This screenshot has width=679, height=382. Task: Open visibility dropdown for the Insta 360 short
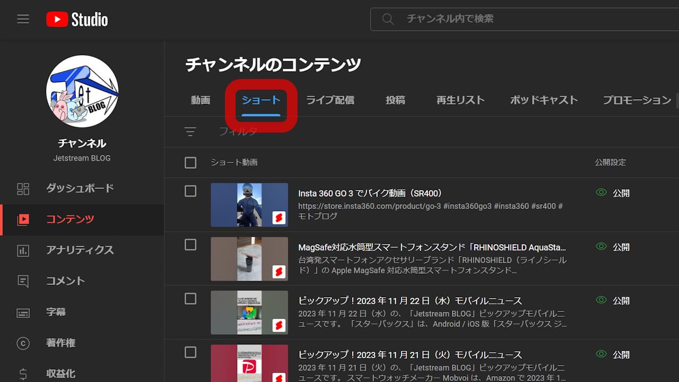click(612, 193)
